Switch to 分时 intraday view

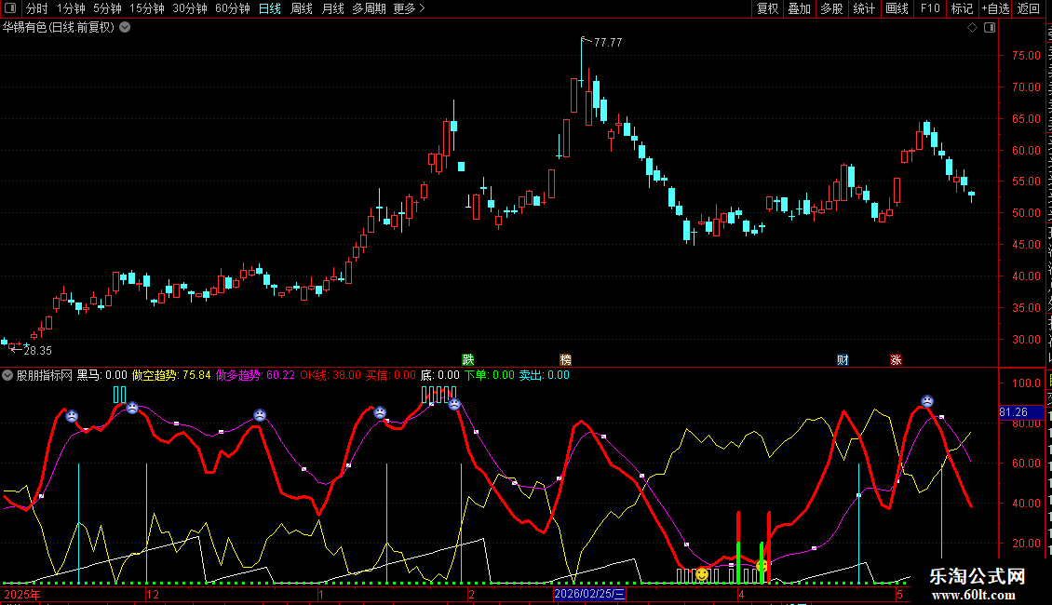pyautogui.click(x=37, y=8)
